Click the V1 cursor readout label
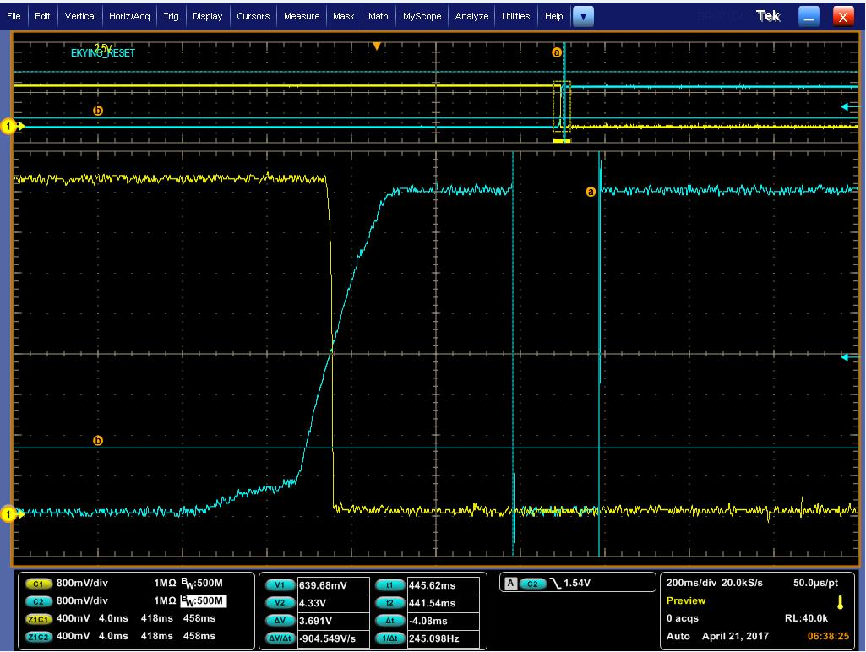The height and width of the screenshot is (652, 866). pos(280,585)
